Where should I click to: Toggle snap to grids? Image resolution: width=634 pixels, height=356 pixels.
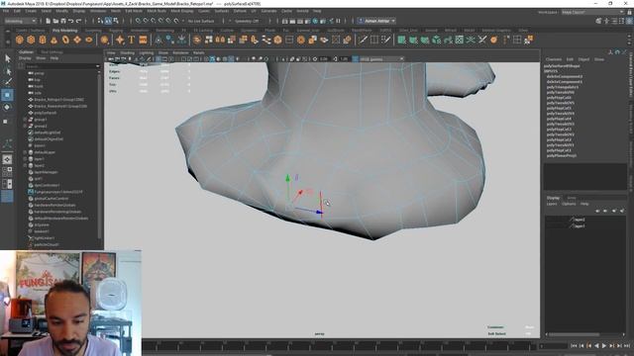[x=138, y=21]
